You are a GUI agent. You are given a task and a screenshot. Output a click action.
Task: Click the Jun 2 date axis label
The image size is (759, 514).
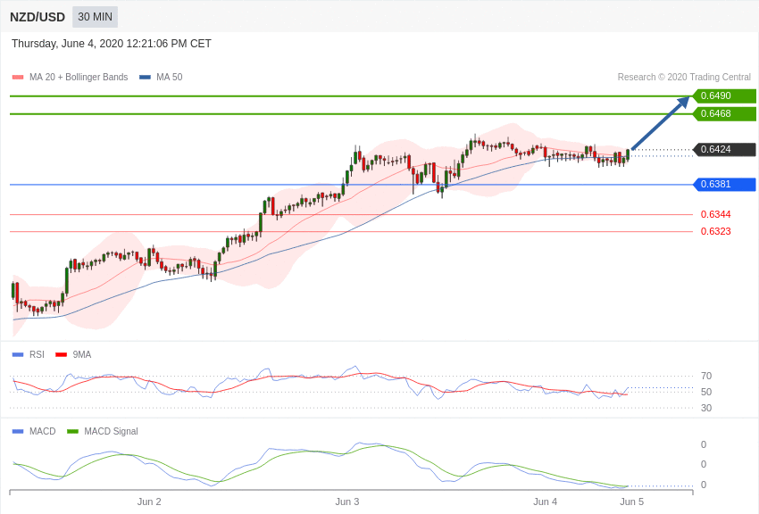point(149,502)
